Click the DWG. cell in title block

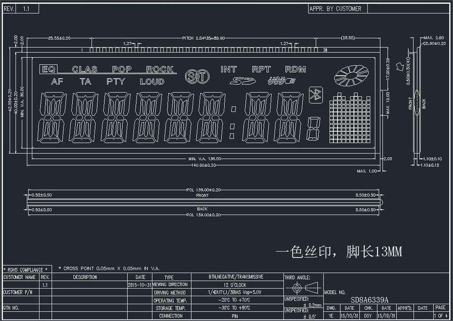(331, 308)
